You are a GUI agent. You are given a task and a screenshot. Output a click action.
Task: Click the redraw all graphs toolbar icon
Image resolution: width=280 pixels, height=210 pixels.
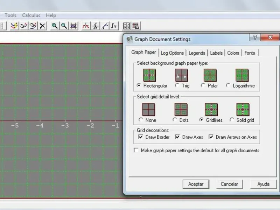click(x=14, y=26)
